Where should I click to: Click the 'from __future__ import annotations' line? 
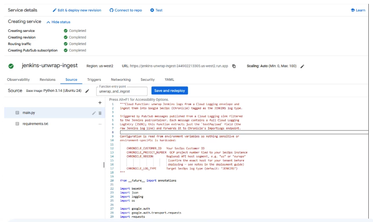click(x=148, y=181)
